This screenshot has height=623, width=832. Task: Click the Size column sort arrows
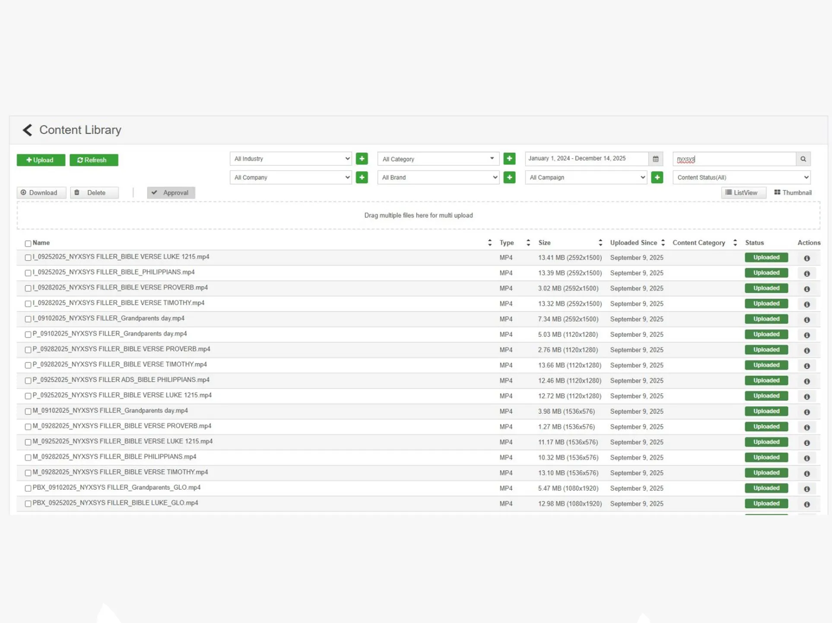pyautogui.click(x=600, y=243)
